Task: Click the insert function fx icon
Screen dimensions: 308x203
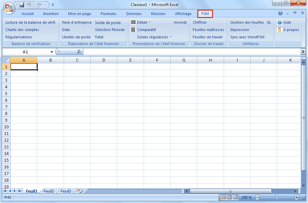Action: click(x=79, y=52)
